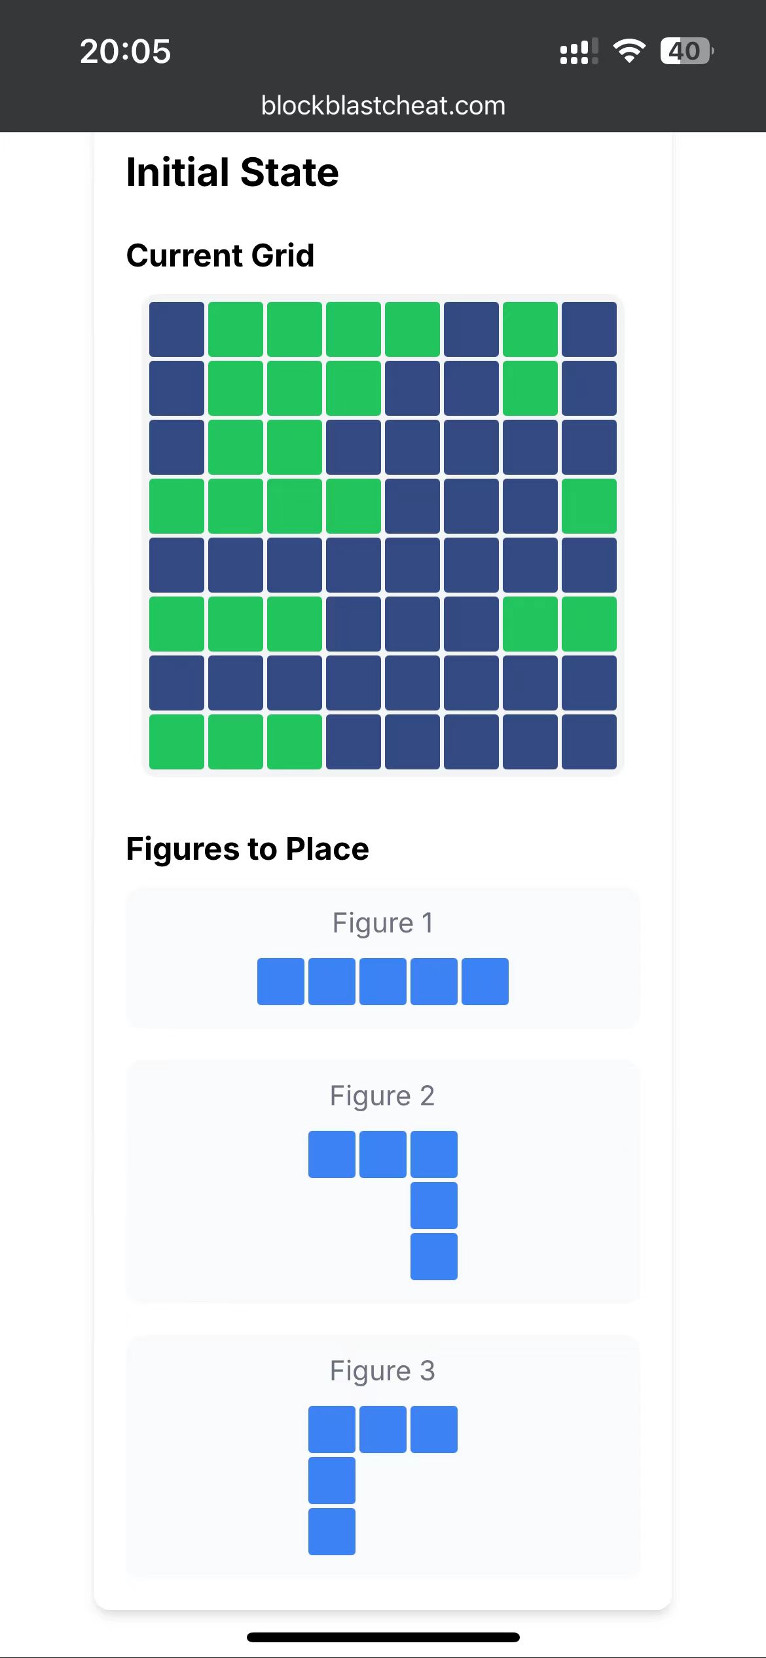Click the bottom block of Figure 3

(332, 1531)
